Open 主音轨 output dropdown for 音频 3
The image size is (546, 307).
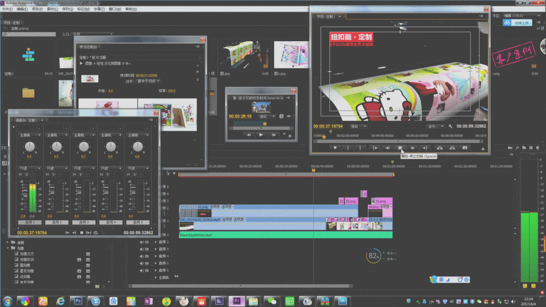[84, 135]
